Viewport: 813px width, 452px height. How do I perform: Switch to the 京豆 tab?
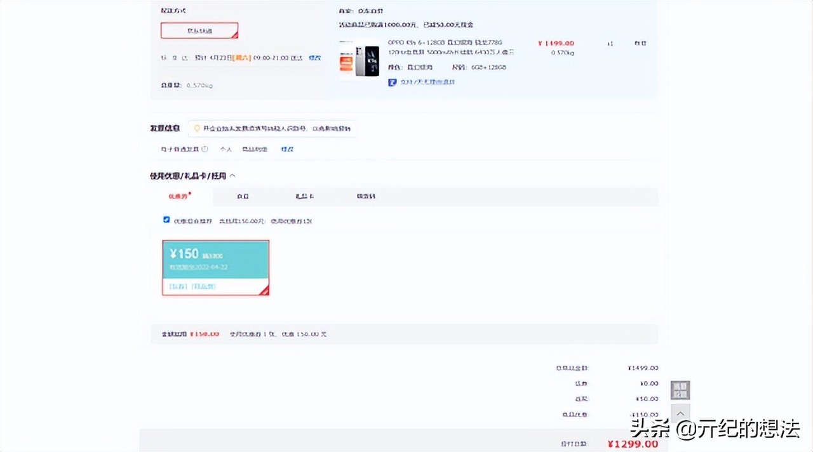[x=242, y=196]
